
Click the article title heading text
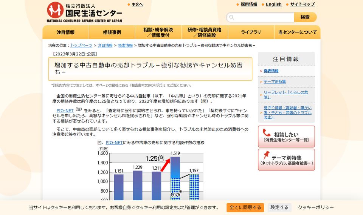pyautogui.click(x=148, y=69)
